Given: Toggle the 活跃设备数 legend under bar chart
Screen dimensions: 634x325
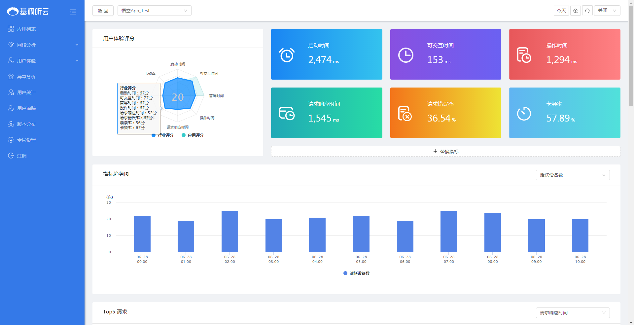Looking at the screenshot, I should (357, 273).
